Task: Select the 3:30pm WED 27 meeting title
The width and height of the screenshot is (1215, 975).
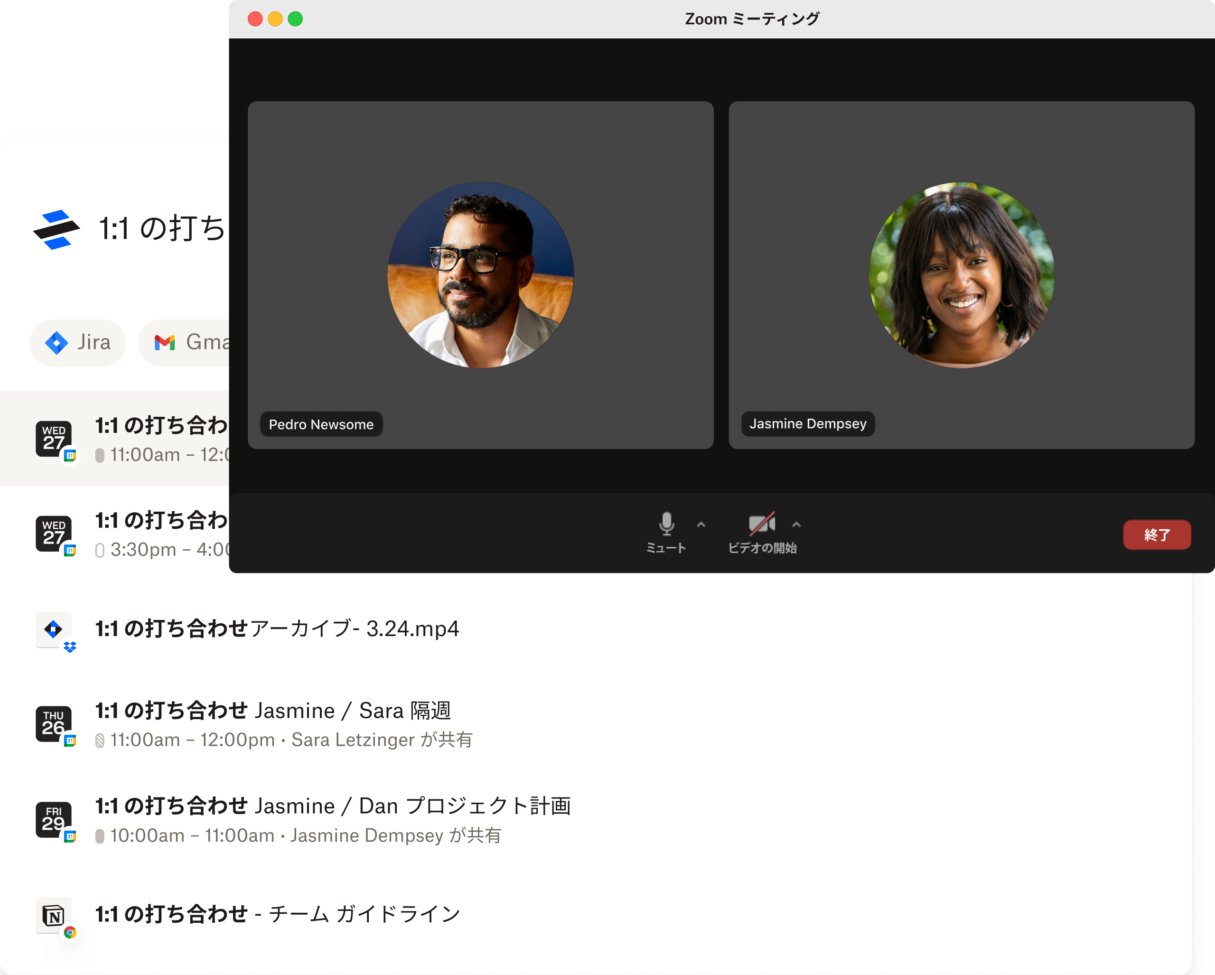Action: (162, 520)
